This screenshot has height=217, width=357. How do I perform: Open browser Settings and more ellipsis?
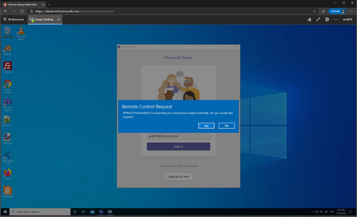coord(351,11)
